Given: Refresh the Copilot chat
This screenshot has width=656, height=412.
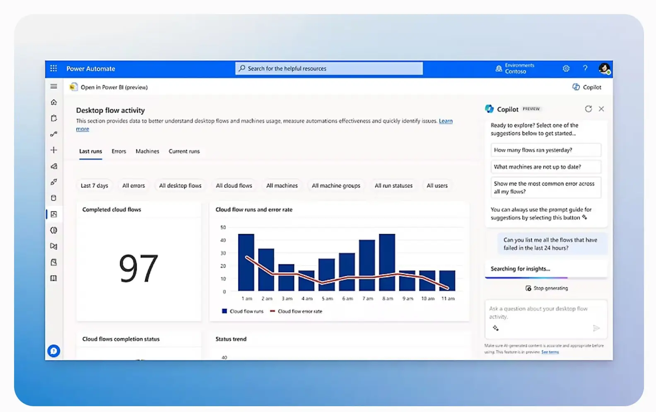Looking at the screenshot, I should 588,109.
